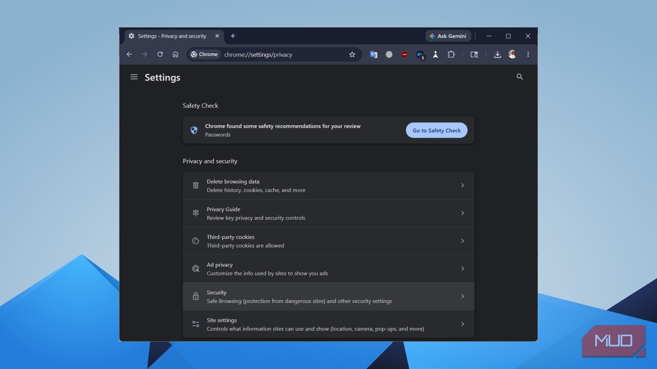Image resolution: width=657 pixels, height=369 pixels.
Task: Open the red shield ad-blocker extension
Action: 404,54
